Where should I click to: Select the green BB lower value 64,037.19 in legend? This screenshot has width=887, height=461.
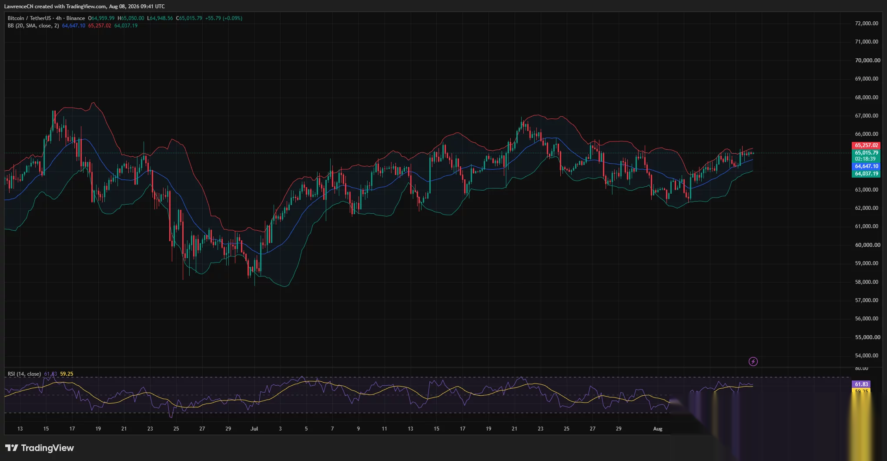[126, 26]
